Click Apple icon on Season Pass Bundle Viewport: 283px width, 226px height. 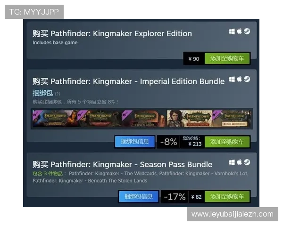click(x=239, y=162)
